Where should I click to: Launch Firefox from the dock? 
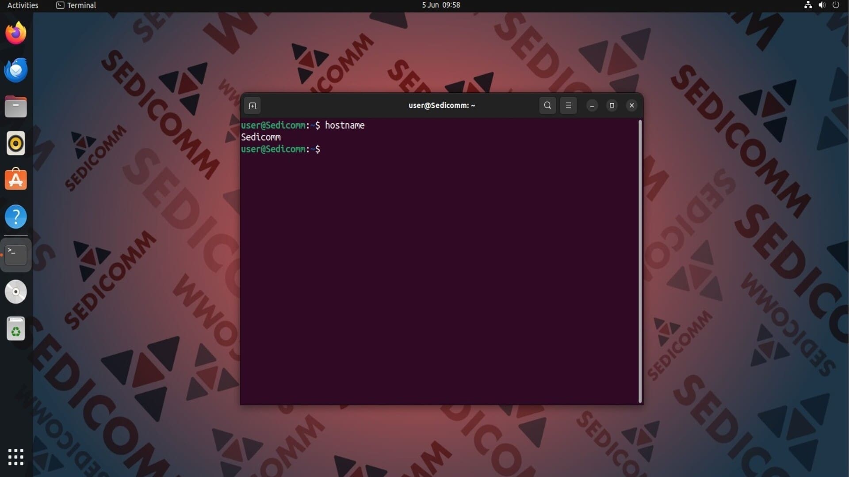click(x=16, y=33)
